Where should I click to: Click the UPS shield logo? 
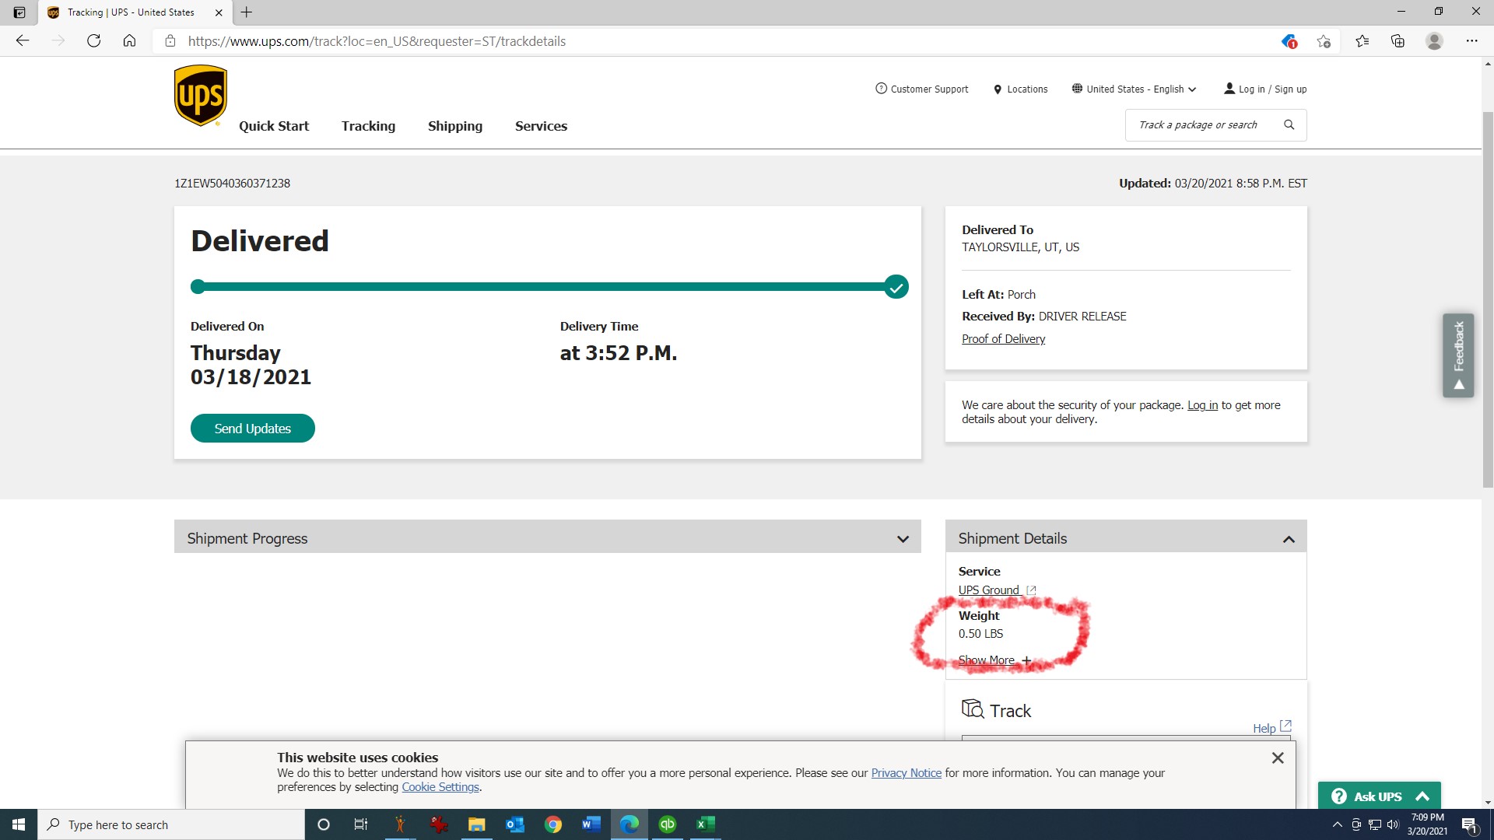[200, 95]
